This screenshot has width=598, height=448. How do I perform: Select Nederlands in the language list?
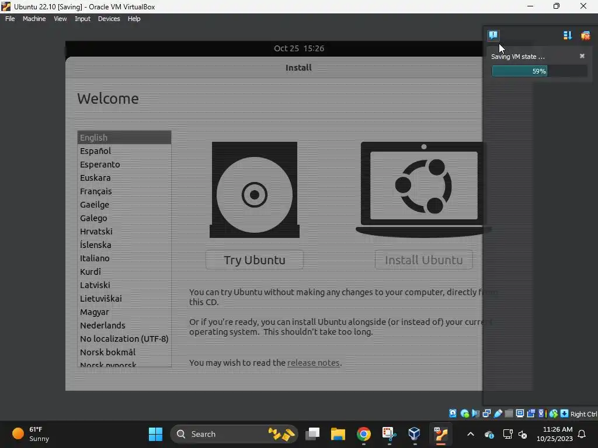[124, 325]
